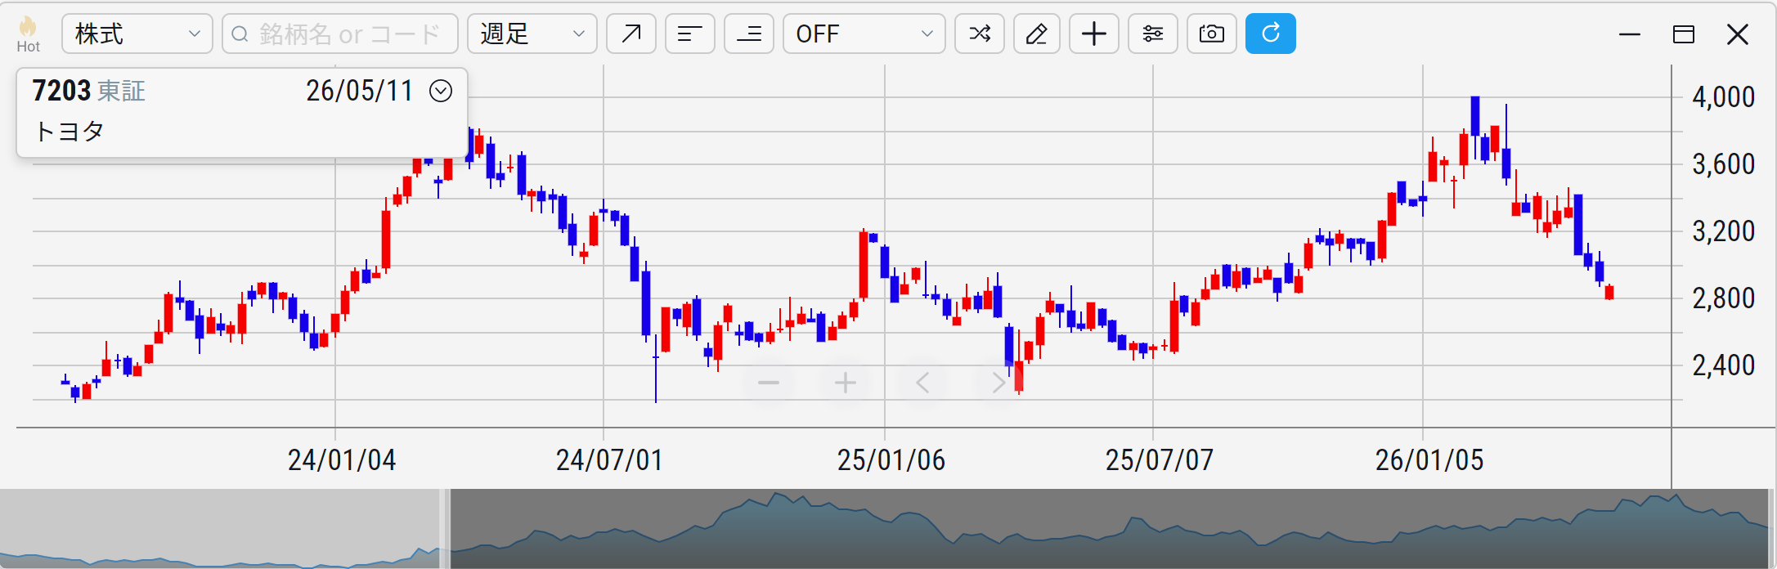Click the 4,000 price axis label
This screenshot has height=569, width=1777.
coord(1723,97)
